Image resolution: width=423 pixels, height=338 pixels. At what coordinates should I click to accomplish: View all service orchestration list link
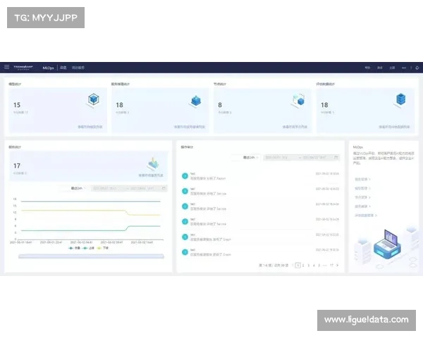coord(190,127)
